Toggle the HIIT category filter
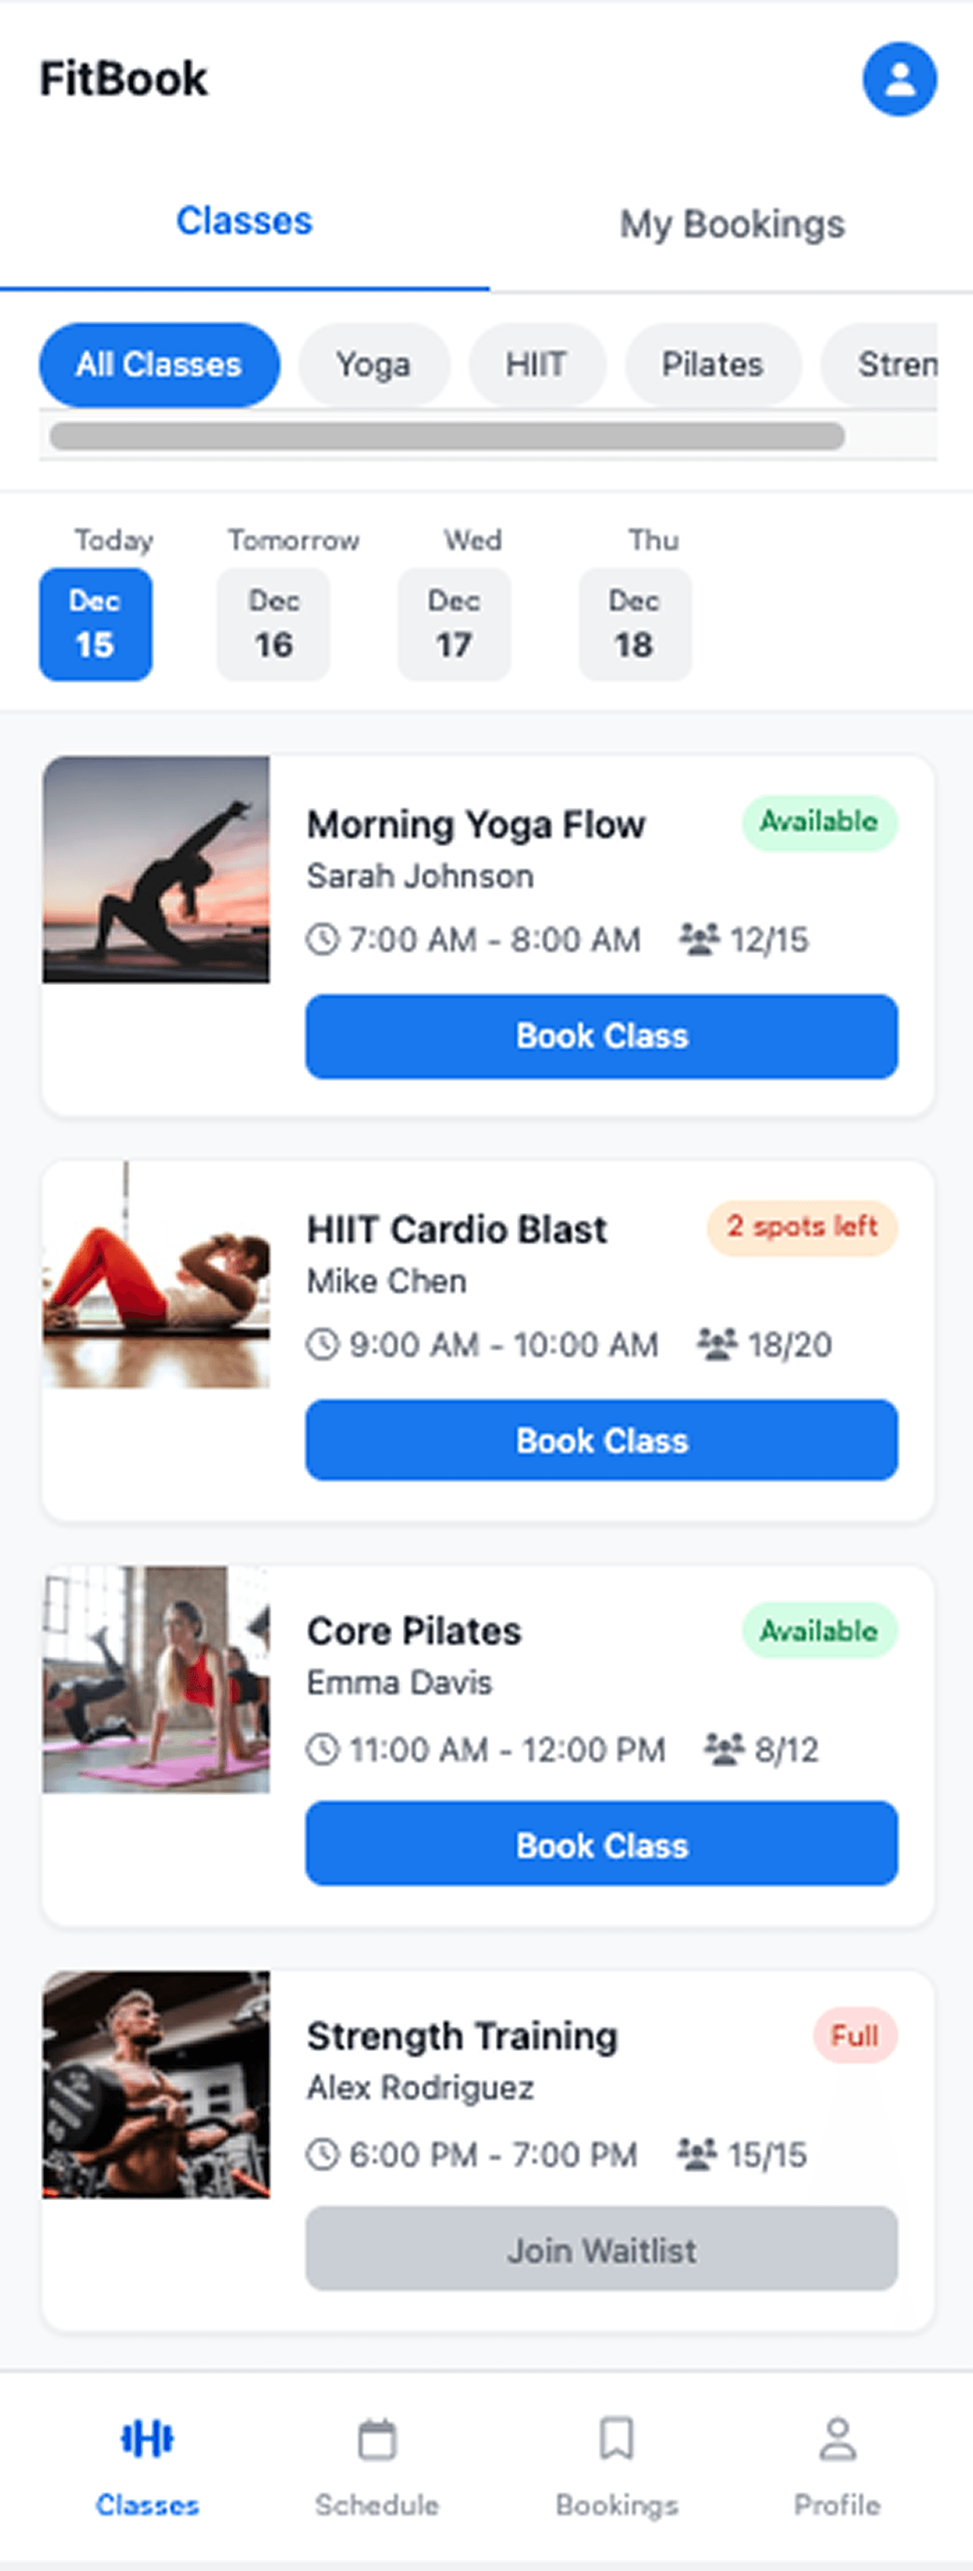 point(536,364)
